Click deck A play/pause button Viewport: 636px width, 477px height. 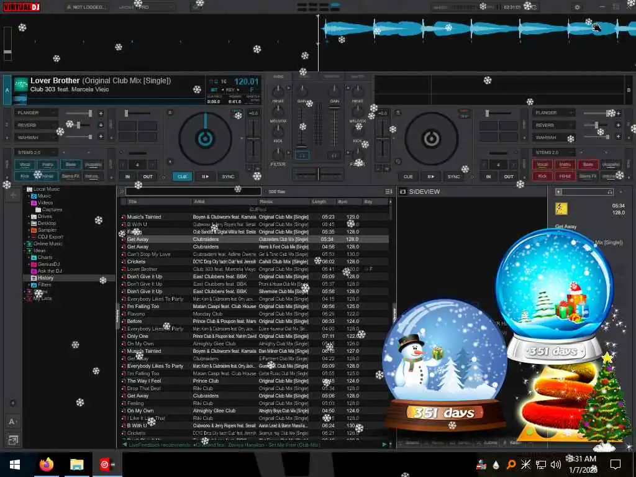pyautogui.click(x=205, y=176)
